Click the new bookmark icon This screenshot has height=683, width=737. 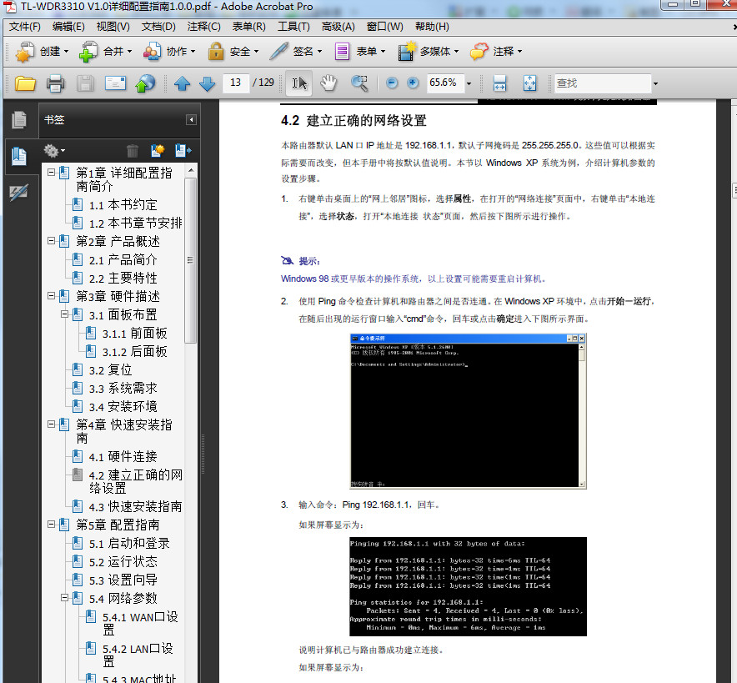pyautogui.click(x=158, y=151)
